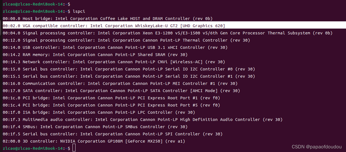Click the High Definition Audio Controller line
Viewport: 346px width, 152px height.
[143, 120]
